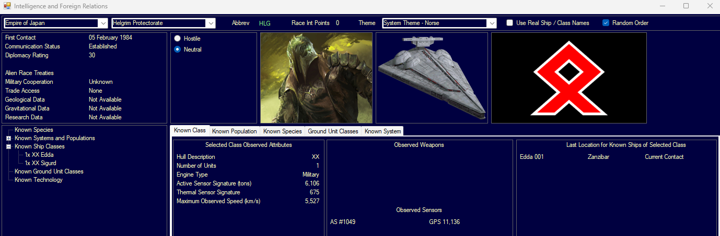Select the 1x XX Edda class
The width and height of the screenshot is (720, 236).
(39, 155)
